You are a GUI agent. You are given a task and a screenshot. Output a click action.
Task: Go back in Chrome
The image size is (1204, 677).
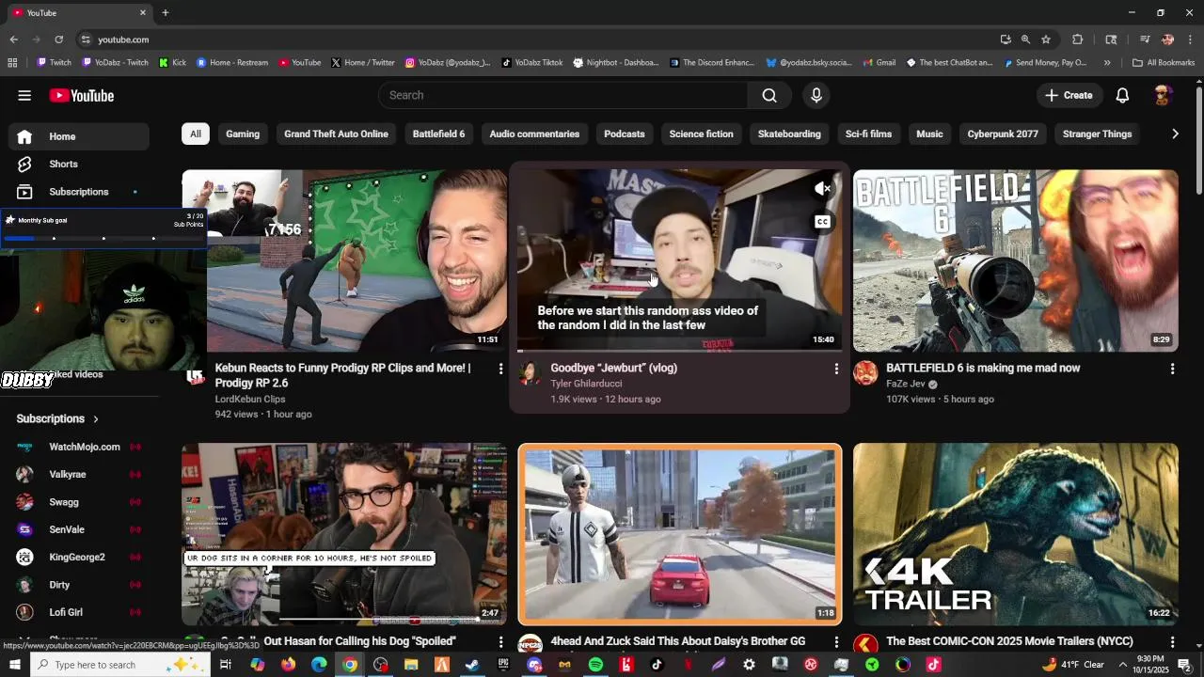[13, 39]
